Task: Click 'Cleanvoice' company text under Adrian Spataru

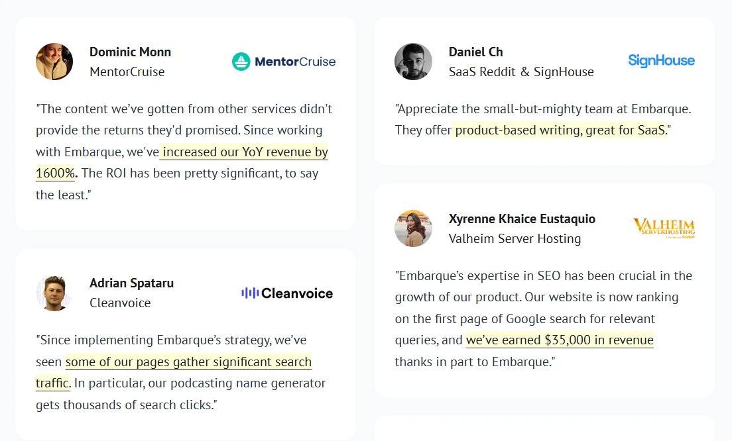Action: pyautogui.click(x=120, y=303)
